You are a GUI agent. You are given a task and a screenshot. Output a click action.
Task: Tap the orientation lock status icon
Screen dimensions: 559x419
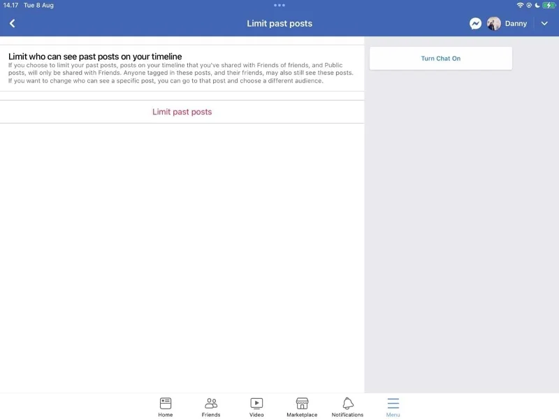[x=529, y=5]
